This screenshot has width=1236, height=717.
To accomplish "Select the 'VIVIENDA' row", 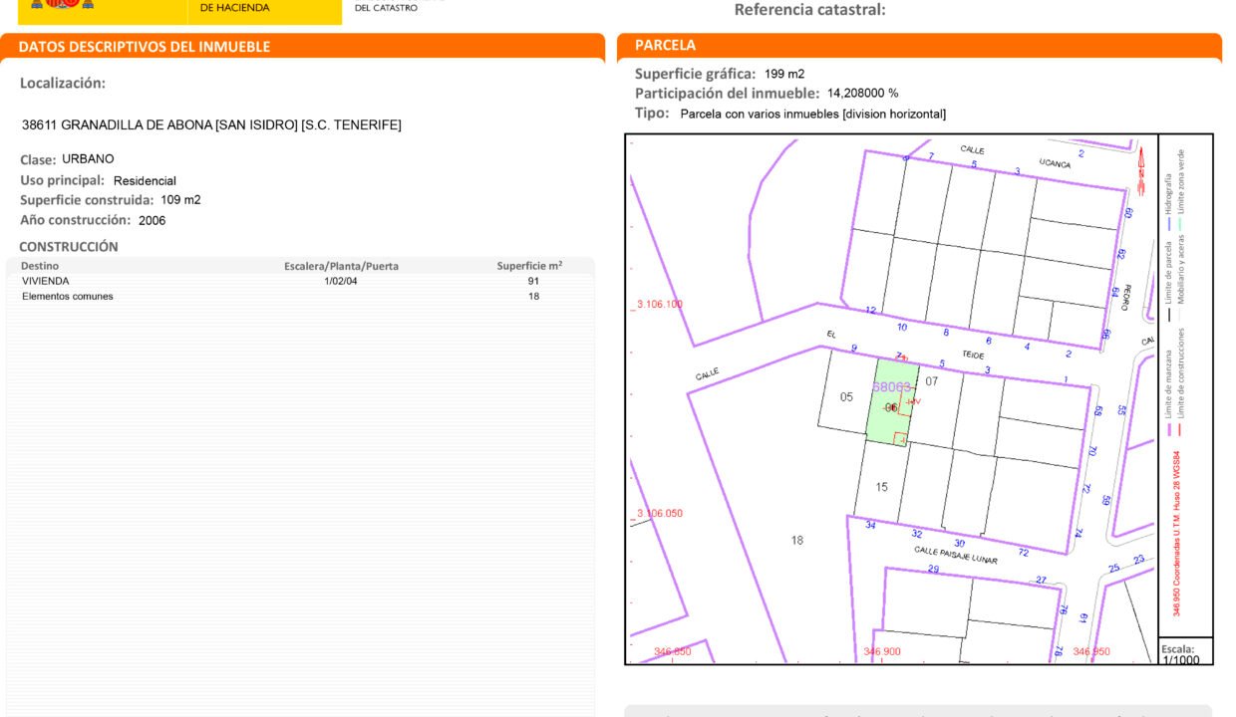I will point(300,282).
